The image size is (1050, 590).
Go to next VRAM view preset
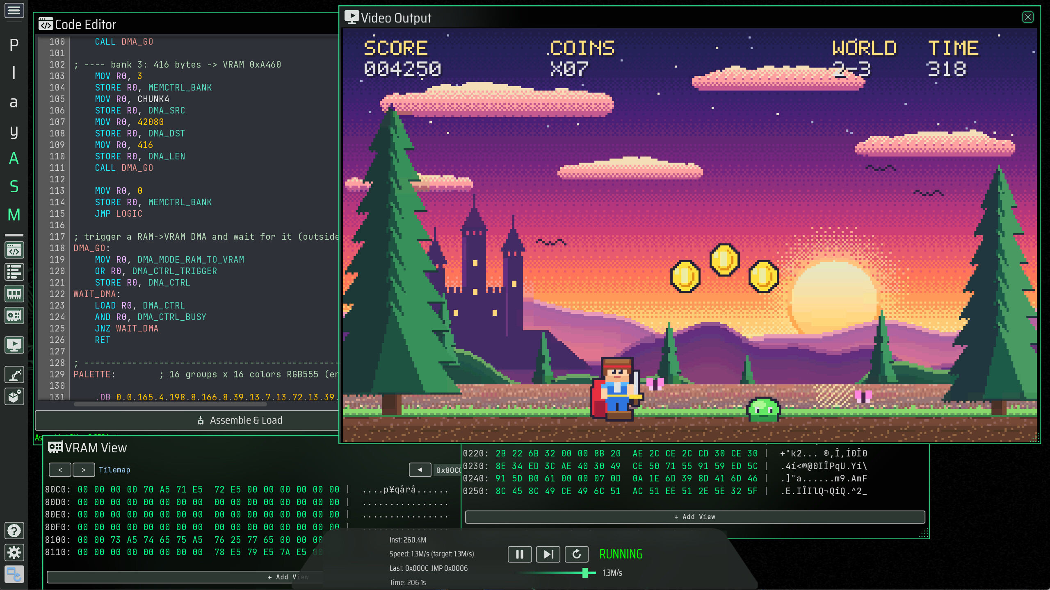[84, 470]
